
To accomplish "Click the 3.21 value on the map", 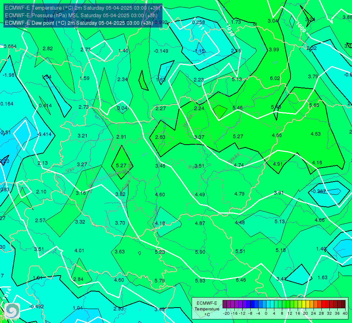I will (82, 136).
